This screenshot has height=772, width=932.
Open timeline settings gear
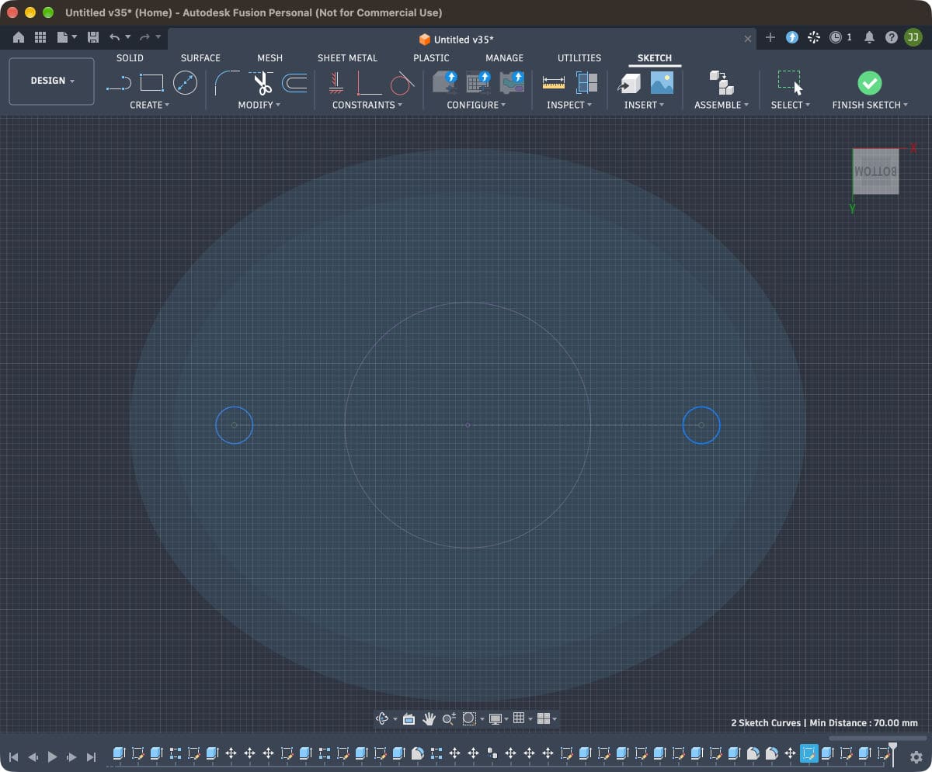(x=916, y=756)
